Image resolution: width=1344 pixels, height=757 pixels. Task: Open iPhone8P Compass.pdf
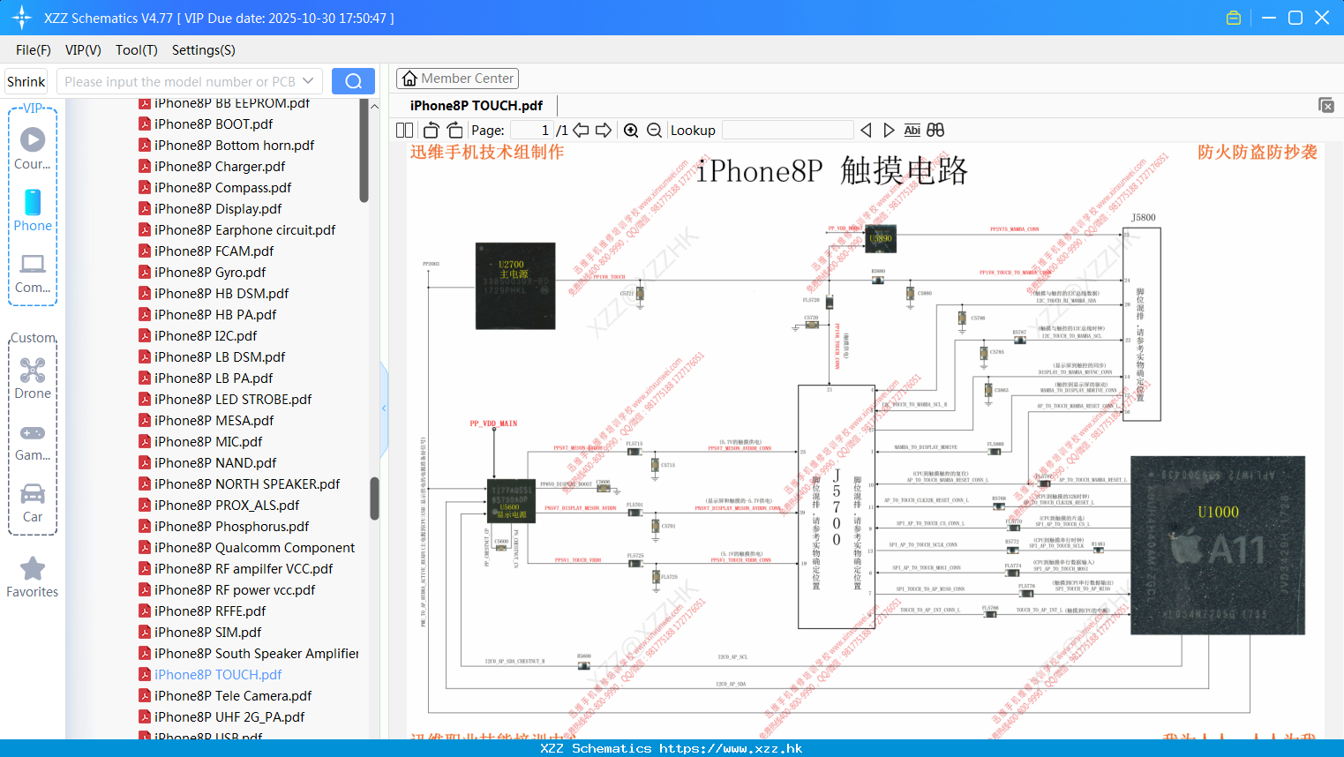(x=222, y=188)
